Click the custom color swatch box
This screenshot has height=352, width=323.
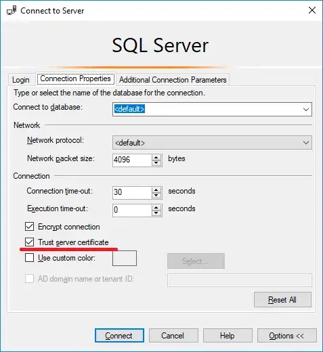[125, 258]
